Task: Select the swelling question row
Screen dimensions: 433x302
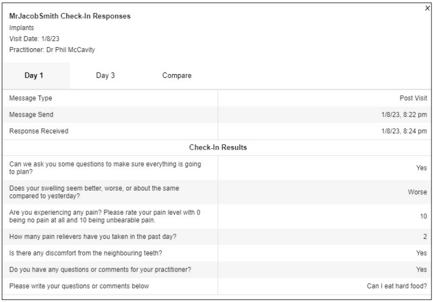Action: tap(217, 192)
